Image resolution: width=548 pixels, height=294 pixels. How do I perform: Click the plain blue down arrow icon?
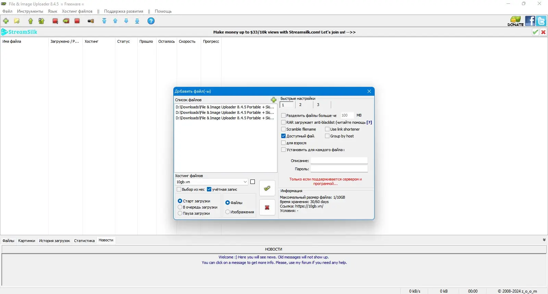[126, 21]
